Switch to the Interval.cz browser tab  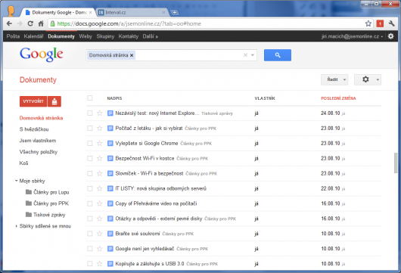point(132,12)
